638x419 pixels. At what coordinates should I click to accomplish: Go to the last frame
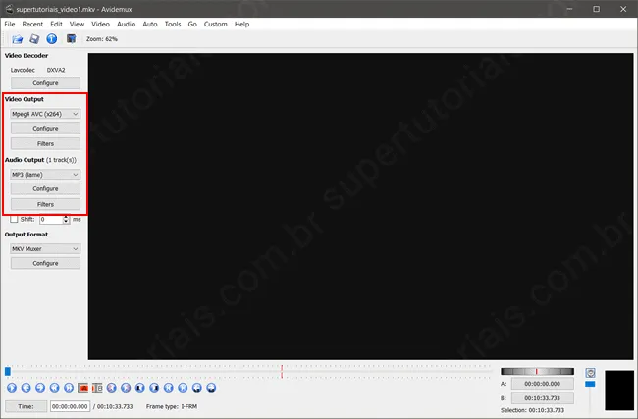(183, 388)
